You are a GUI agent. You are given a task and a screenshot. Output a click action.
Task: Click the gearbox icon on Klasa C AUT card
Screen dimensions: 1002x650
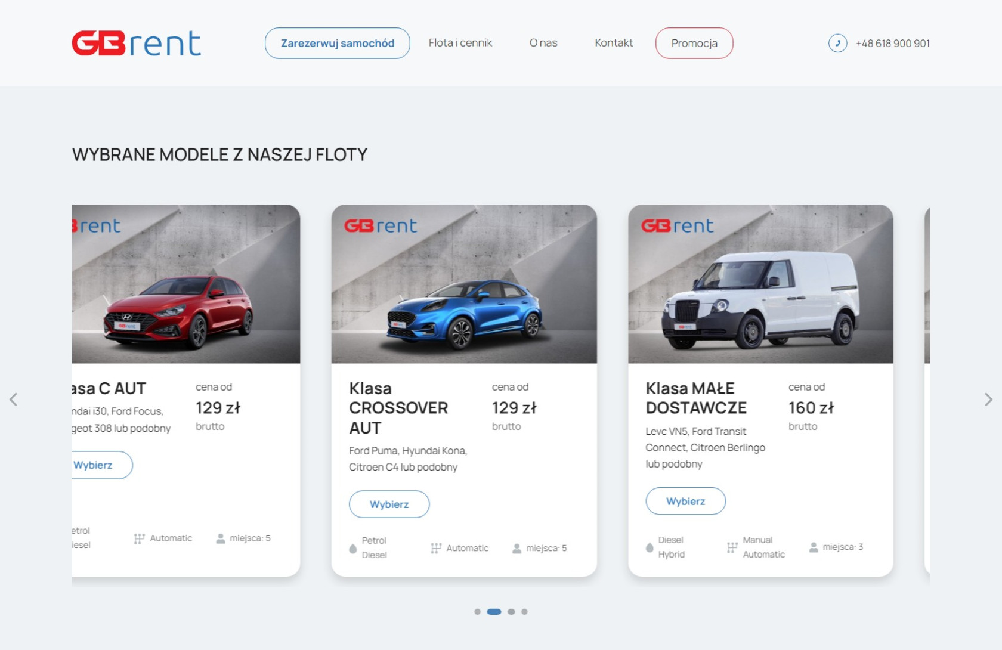pyautogui.click(x=139, y=538)
